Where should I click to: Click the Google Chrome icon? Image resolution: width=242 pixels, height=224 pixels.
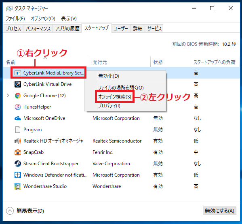(18, 96)
